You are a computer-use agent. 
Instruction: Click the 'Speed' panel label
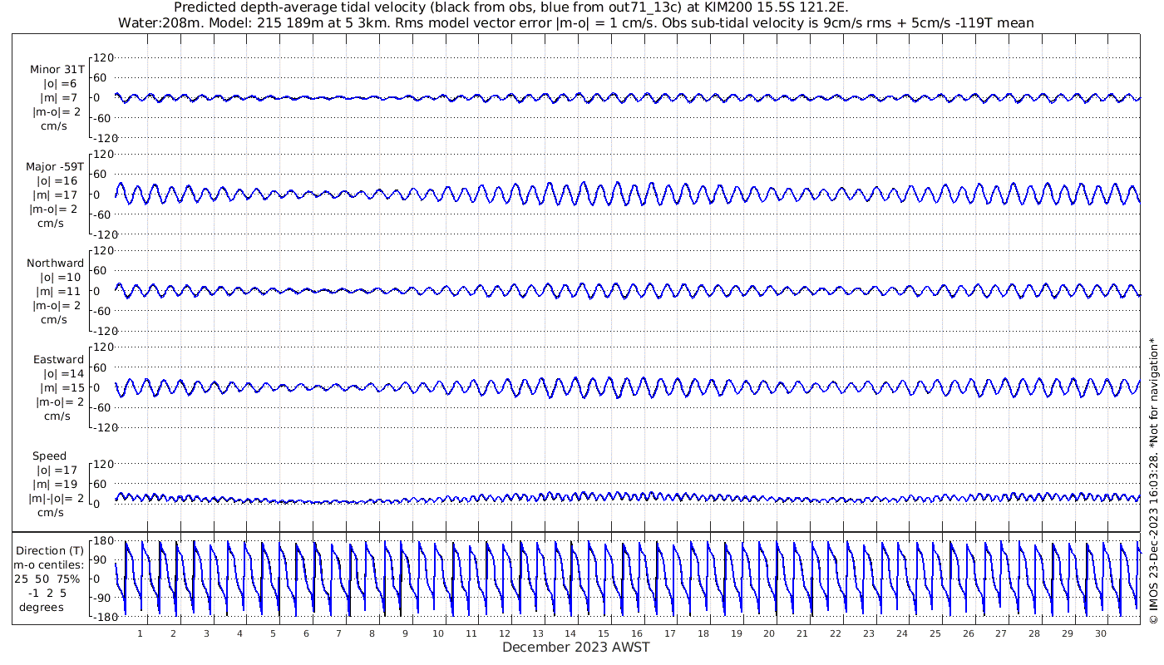tap(49, 456)
